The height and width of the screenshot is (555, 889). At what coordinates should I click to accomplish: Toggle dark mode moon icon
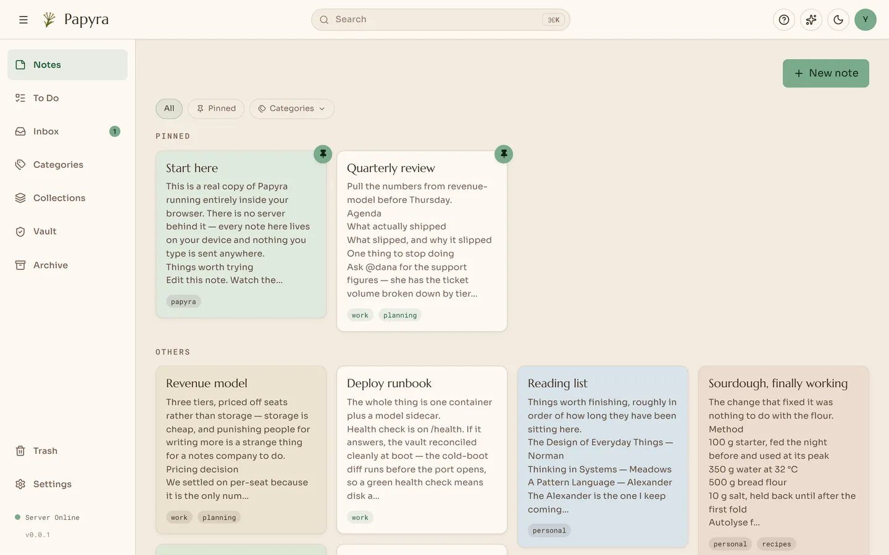click(838, 20)
